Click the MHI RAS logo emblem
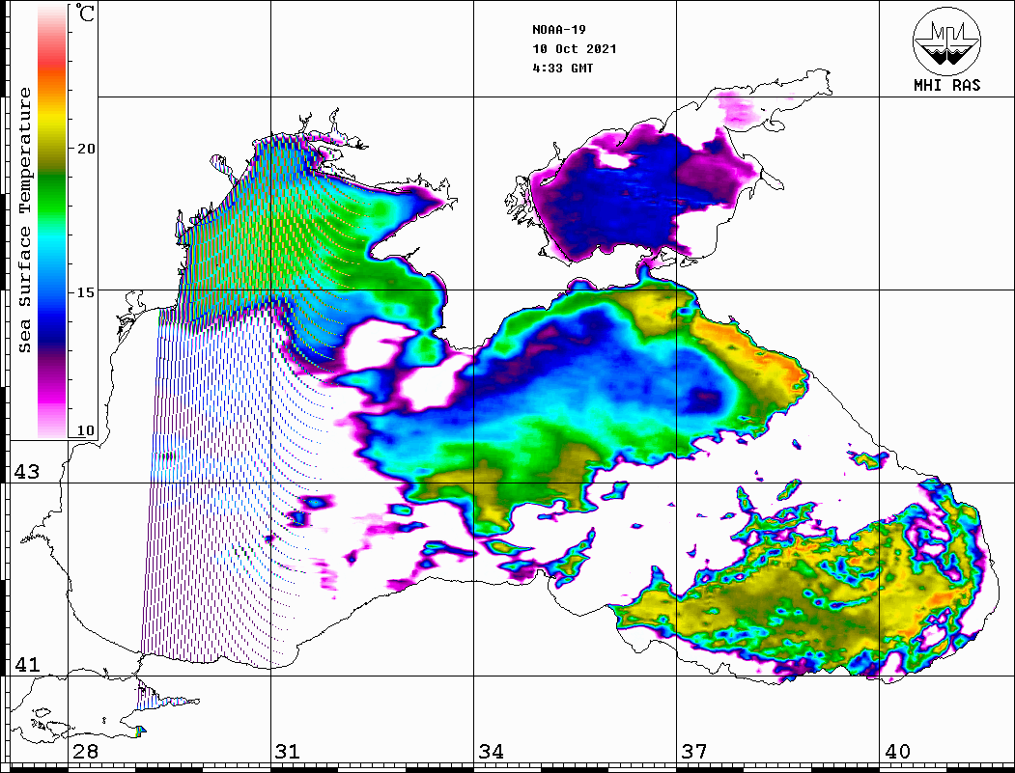This screenshot has width=1015, height=773. (946, 41)
